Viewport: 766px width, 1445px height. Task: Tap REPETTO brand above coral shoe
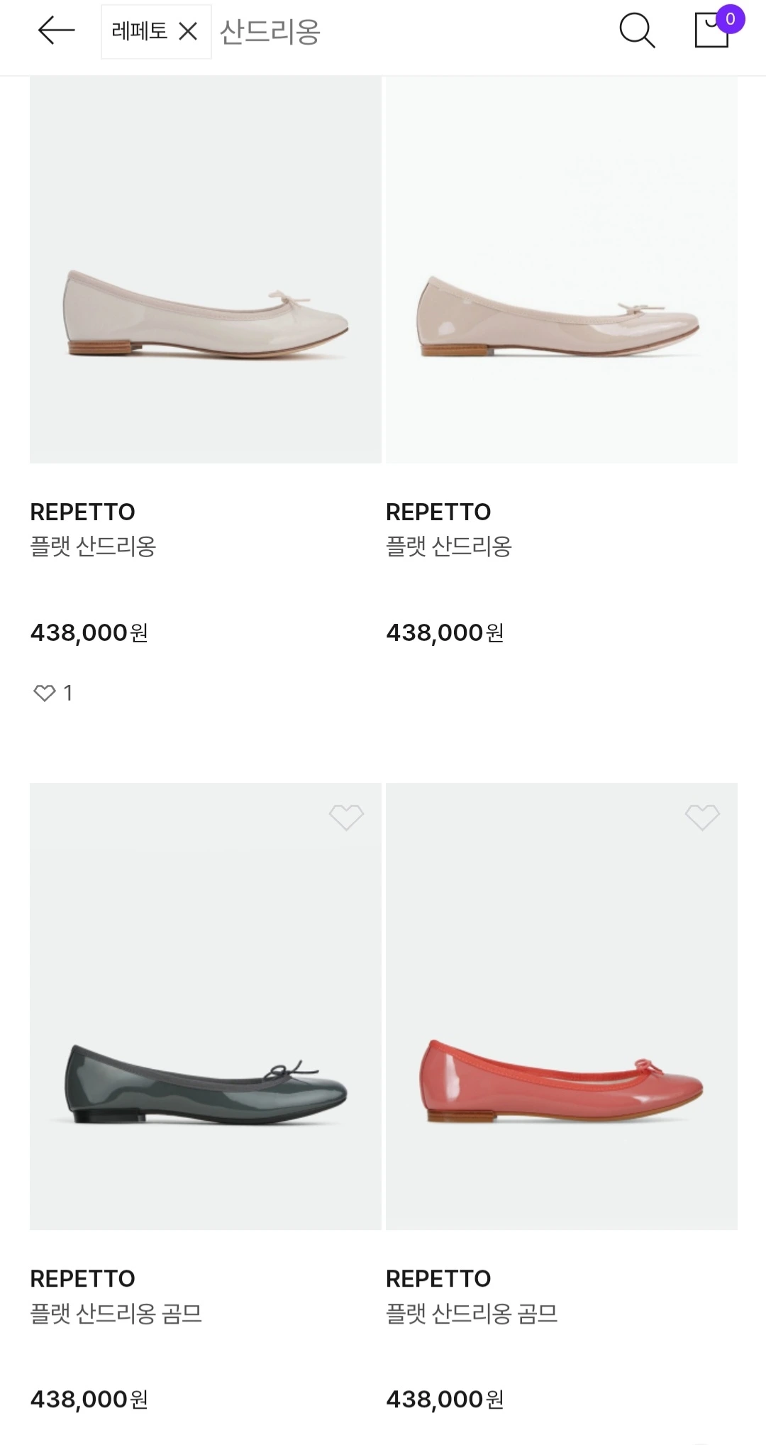(x=438, y=1278)
